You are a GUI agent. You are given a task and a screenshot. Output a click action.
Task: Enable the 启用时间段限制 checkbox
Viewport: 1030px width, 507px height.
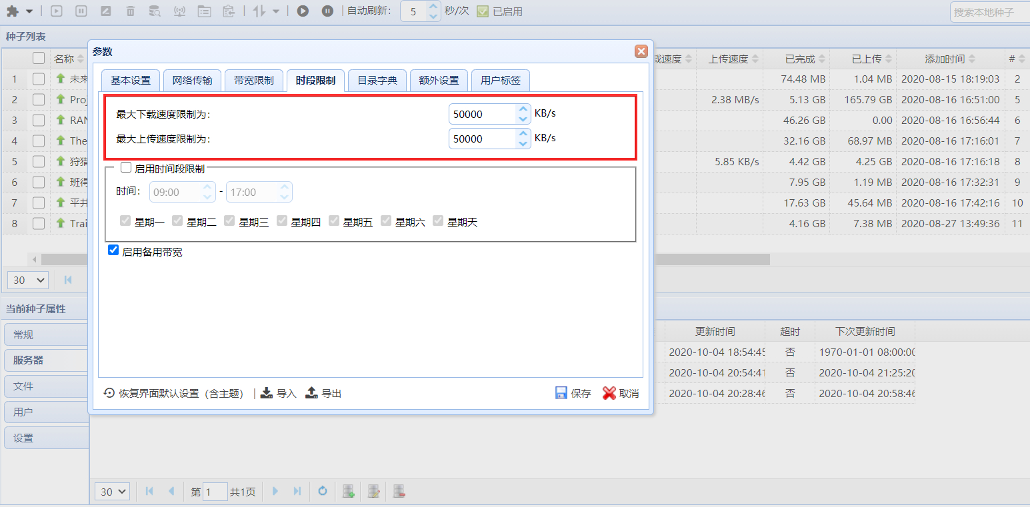(x=126, y=168)
